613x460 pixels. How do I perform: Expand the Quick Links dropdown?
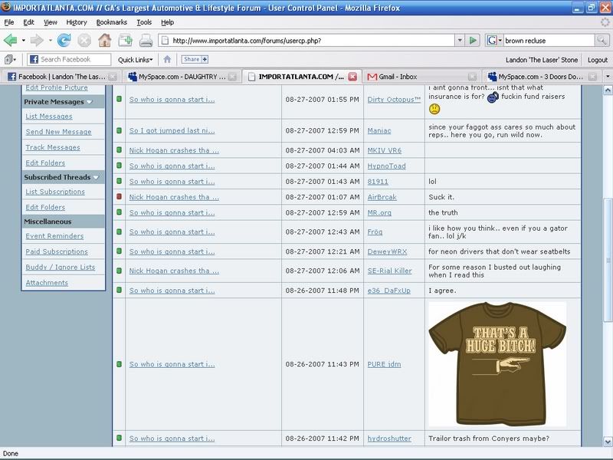pos(136,59)
